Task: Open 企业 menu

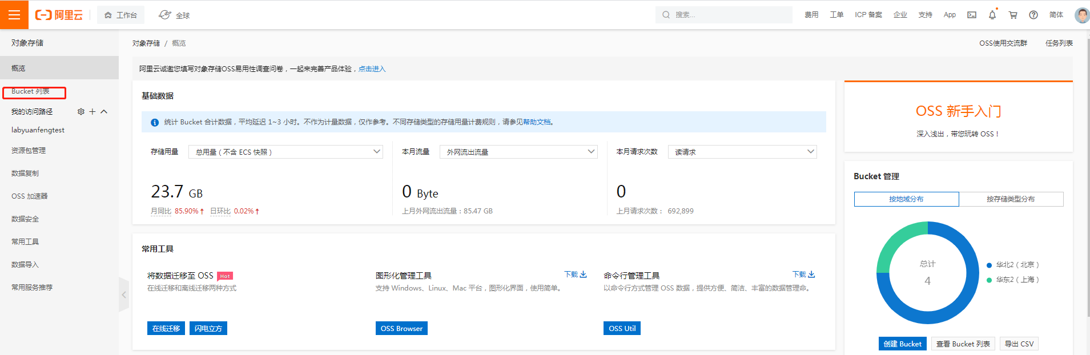Action: 900,15
